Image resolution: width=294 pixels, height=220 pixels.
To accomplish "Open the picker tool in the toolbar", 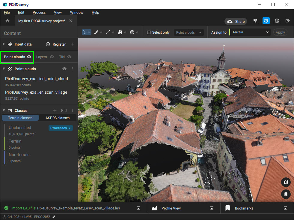I will point(96,32).
